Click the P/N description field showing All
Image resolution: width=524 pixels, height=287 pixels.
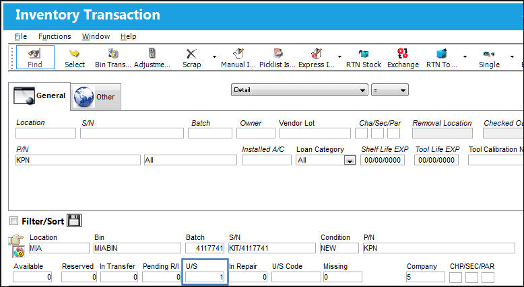point(191,161)
